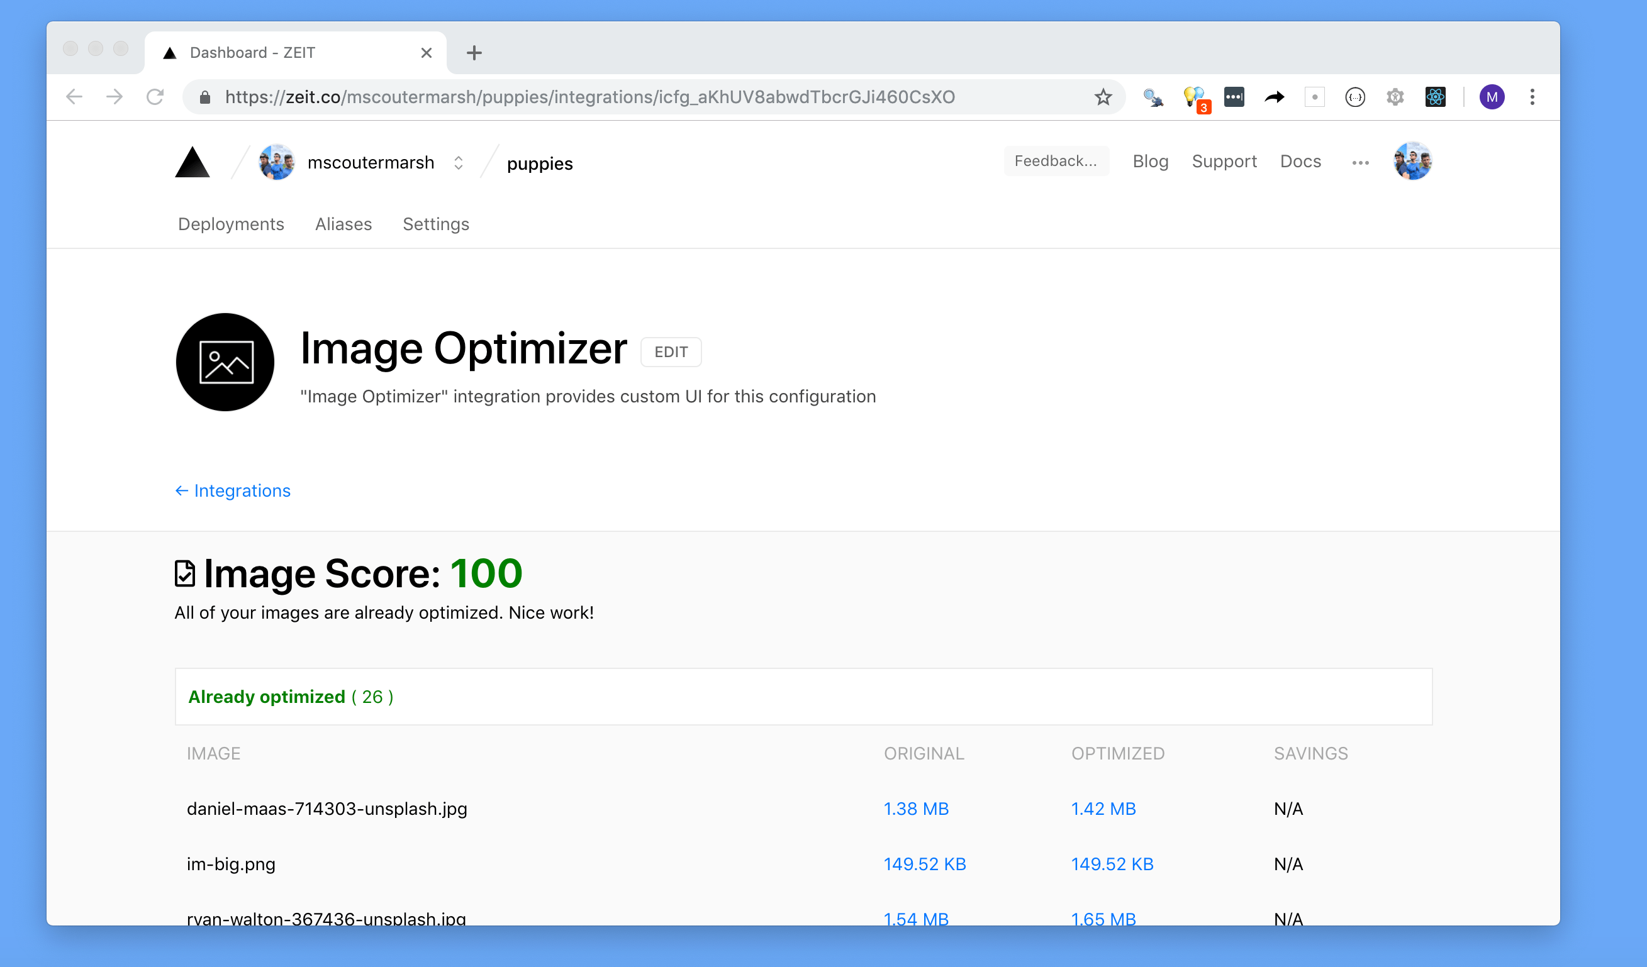Open the Blog link
Image resolution: width=1647 pixels, height=967 pixels.
point(1150,162)
